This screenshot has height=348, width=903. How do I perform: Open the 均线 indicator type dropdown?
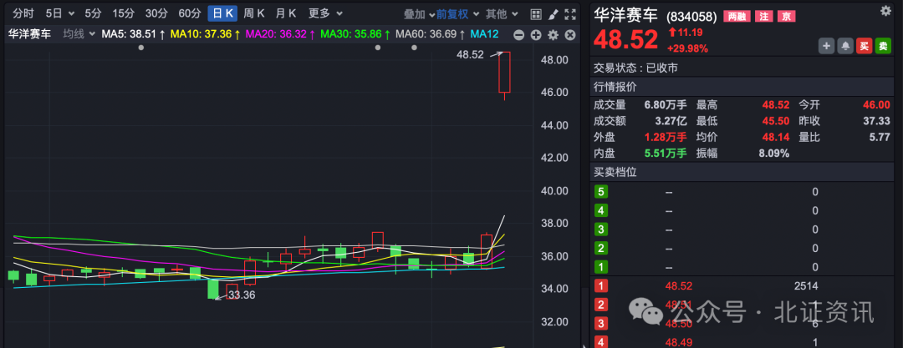(79, 34)
